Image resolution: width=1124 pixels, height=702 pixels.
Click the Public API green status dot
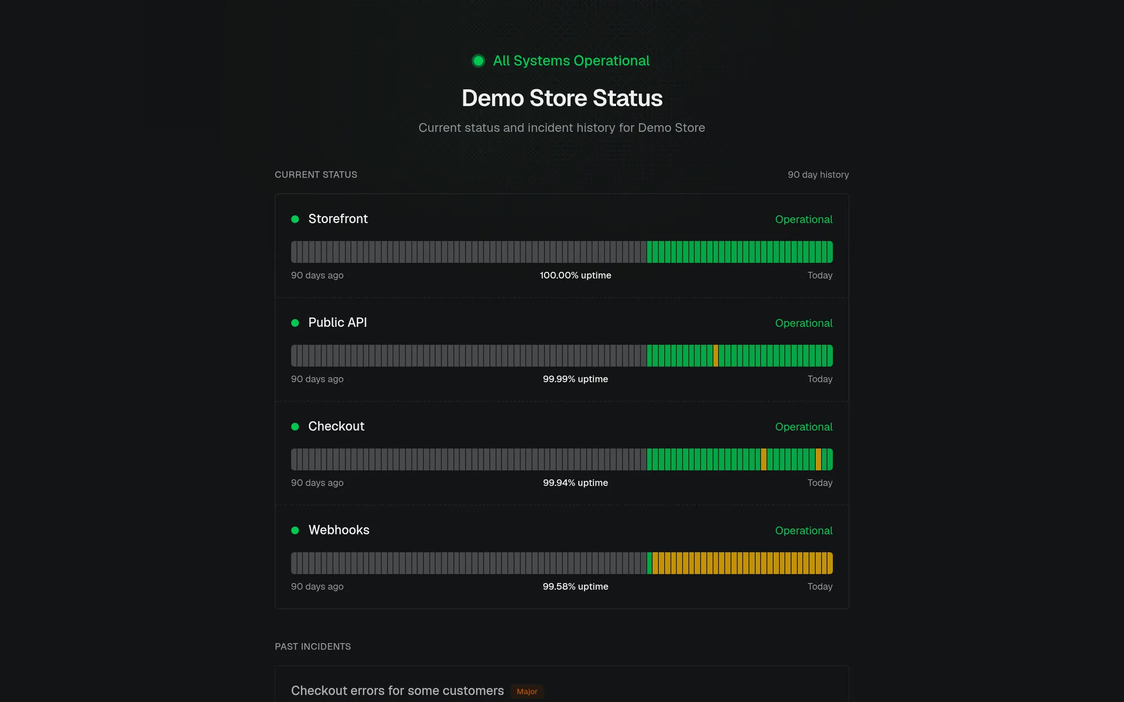[x=295, y=323]
